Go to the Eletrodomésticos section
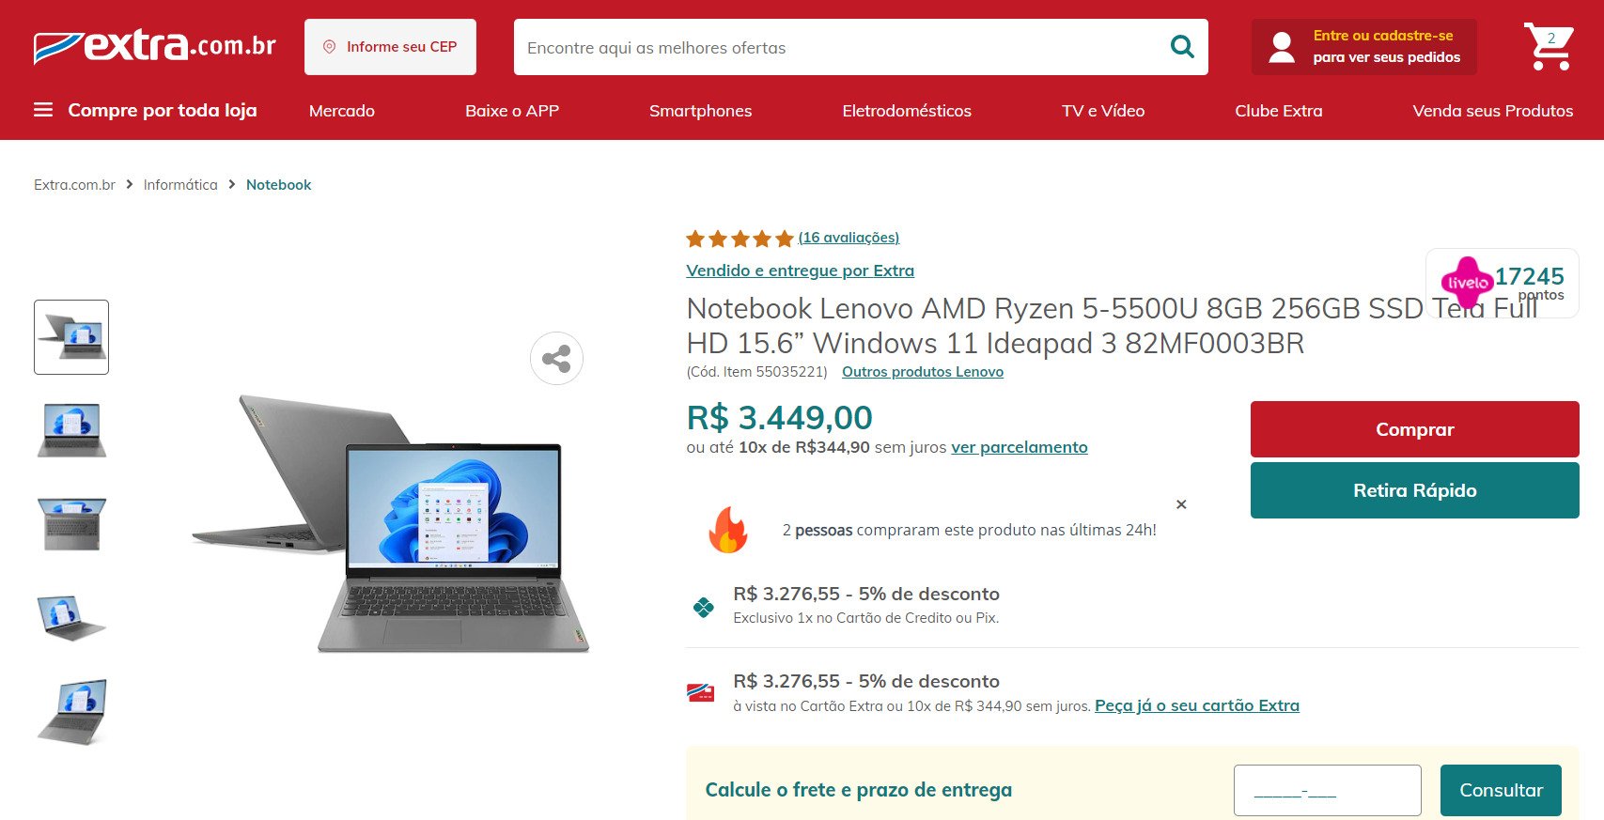The width and height of the screenshot is (1604, 820). pyautogui.click(x=906, y=111)
